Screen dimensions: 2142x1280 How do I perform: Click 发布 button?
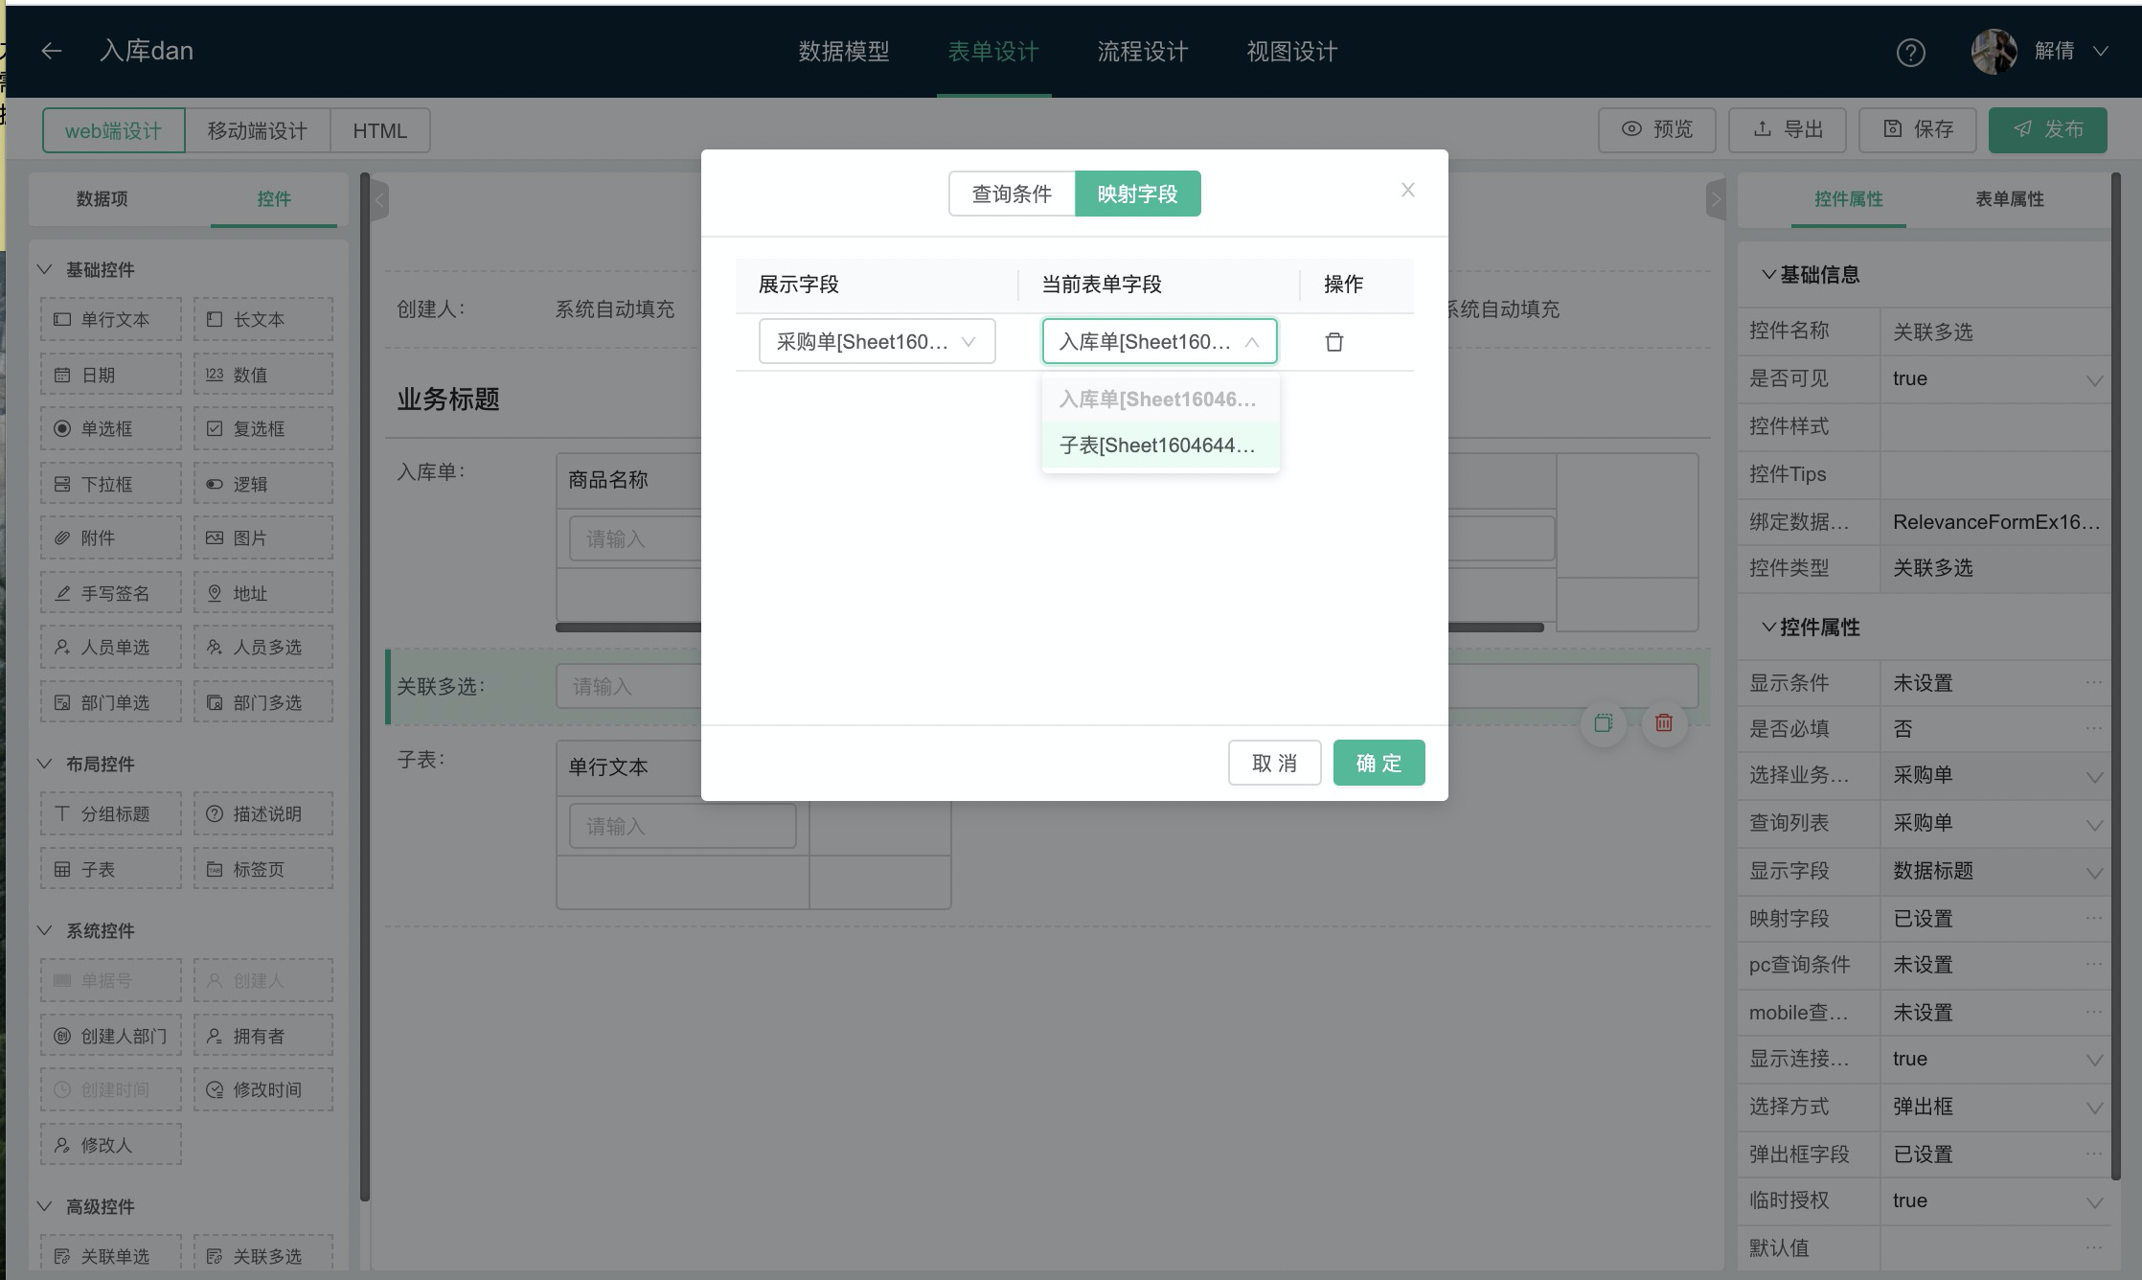(2047, 129)
